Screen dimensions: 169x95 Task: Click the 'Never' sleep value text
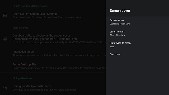tap(112, 46)
